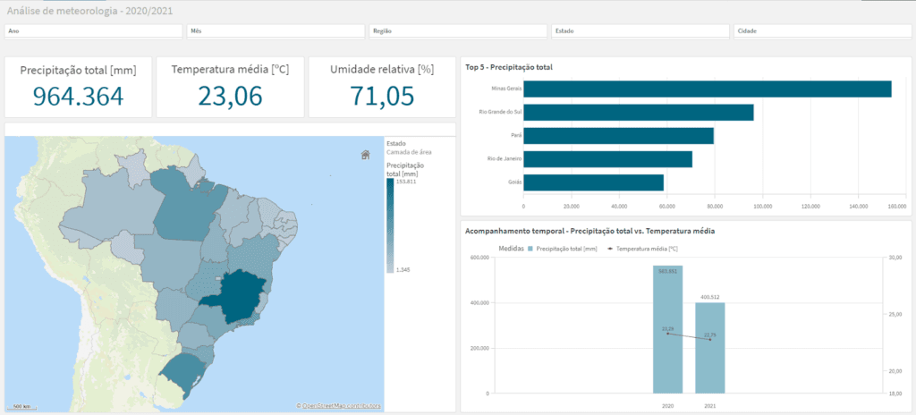Select the 2021 precipitation bar
This screenshot has width=916, height=415.
tap(710, 349)
